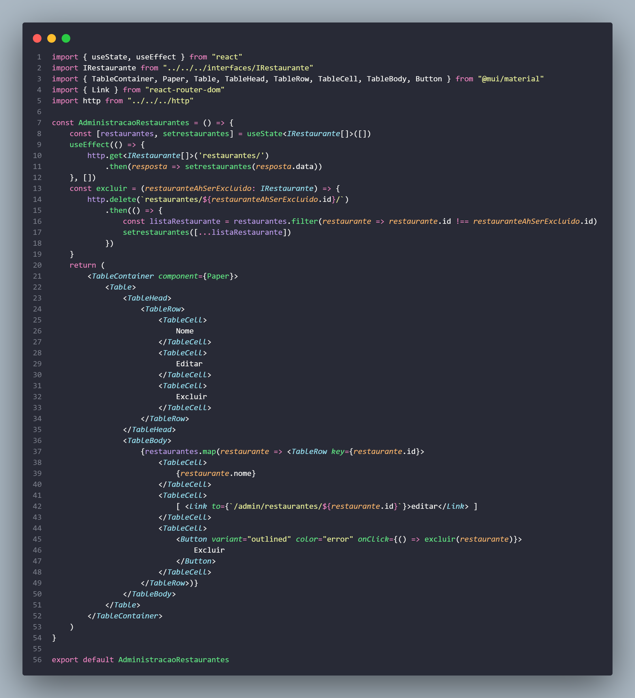This screenshot has width=635, height=698.
Task: Click Excluir text on line 32
Action: click(x=191, y=397)
